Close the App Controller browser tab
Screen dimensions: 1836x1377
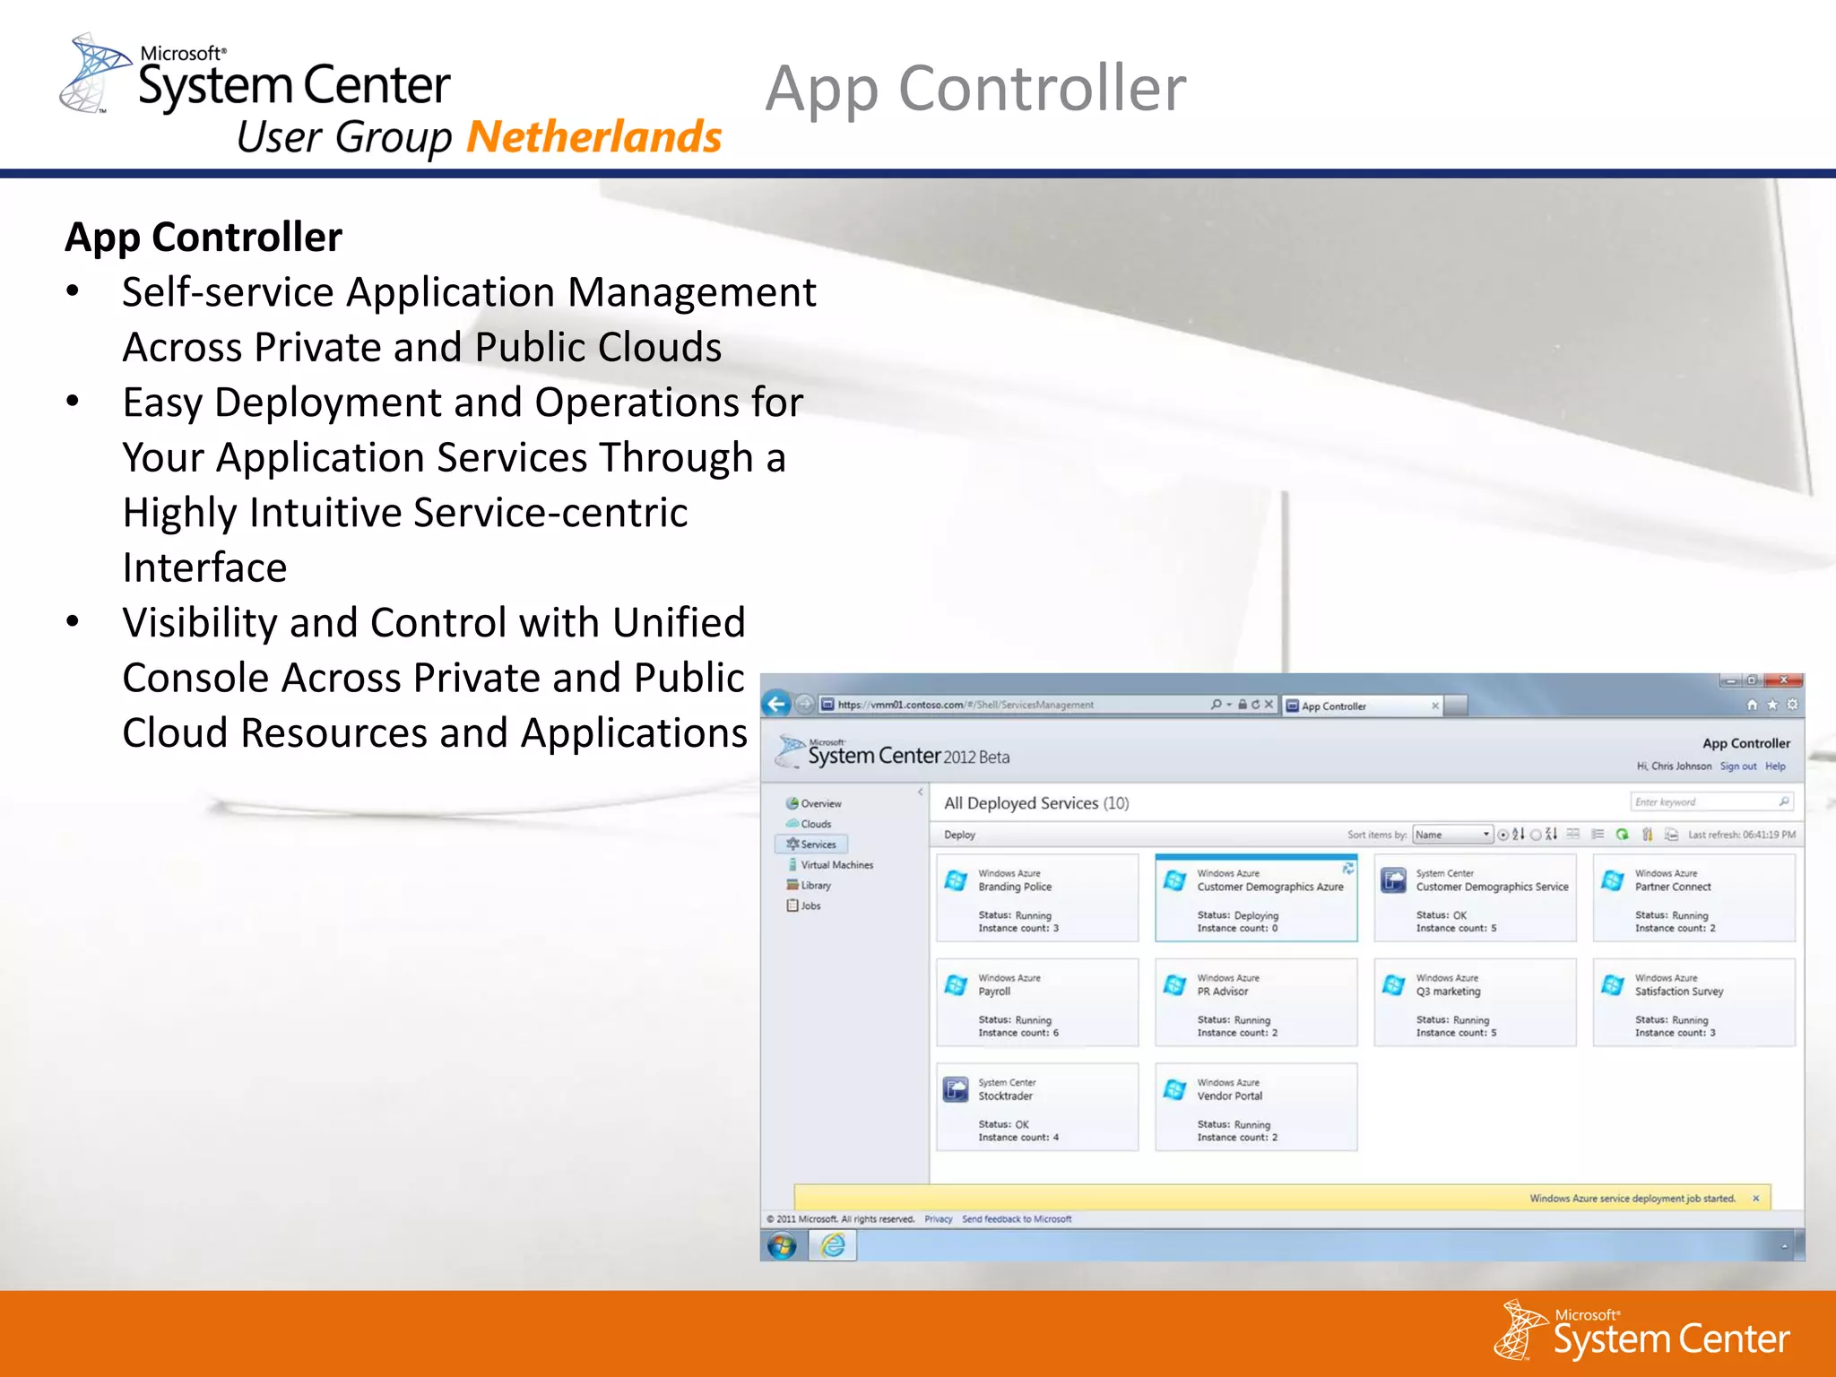(1435, 706)
